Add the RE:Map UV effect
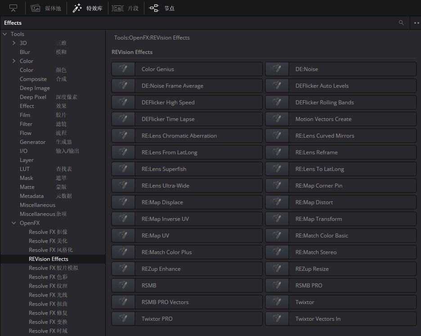421x336 pixels. [187, 236]
